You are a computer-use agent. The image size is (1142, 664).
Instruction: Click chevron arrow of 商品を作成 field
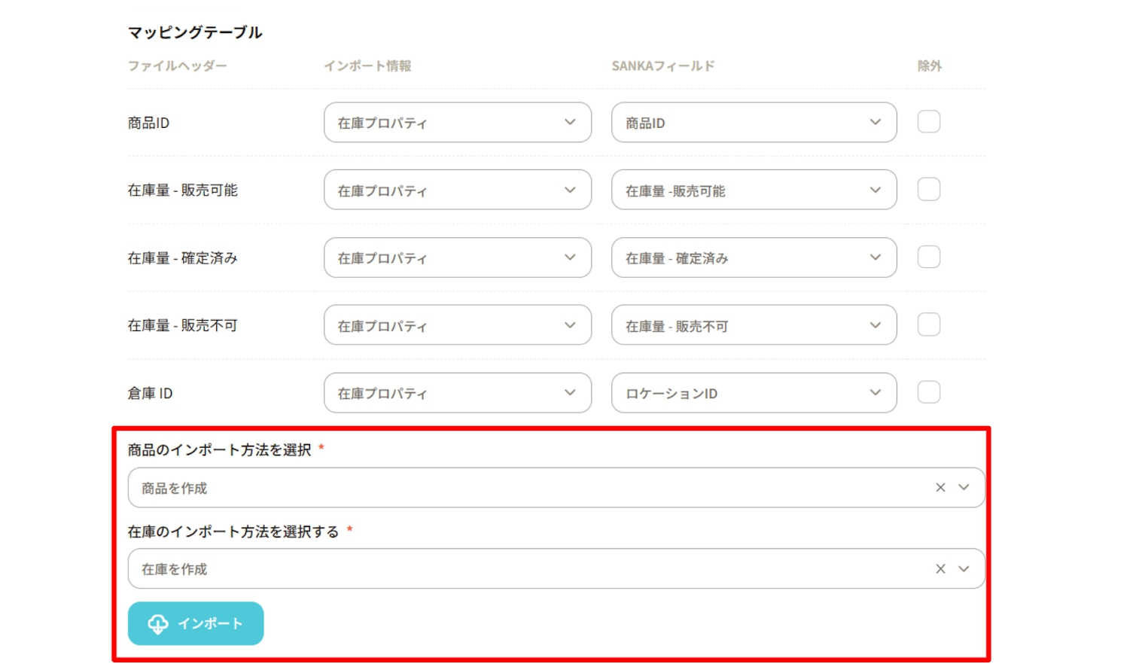964,488
